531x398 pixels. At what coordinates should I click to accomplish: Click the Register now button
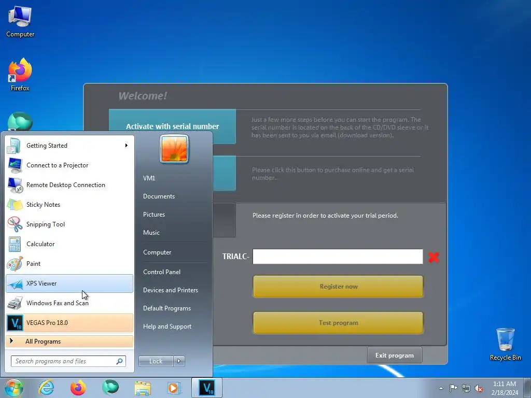point(338,287)
